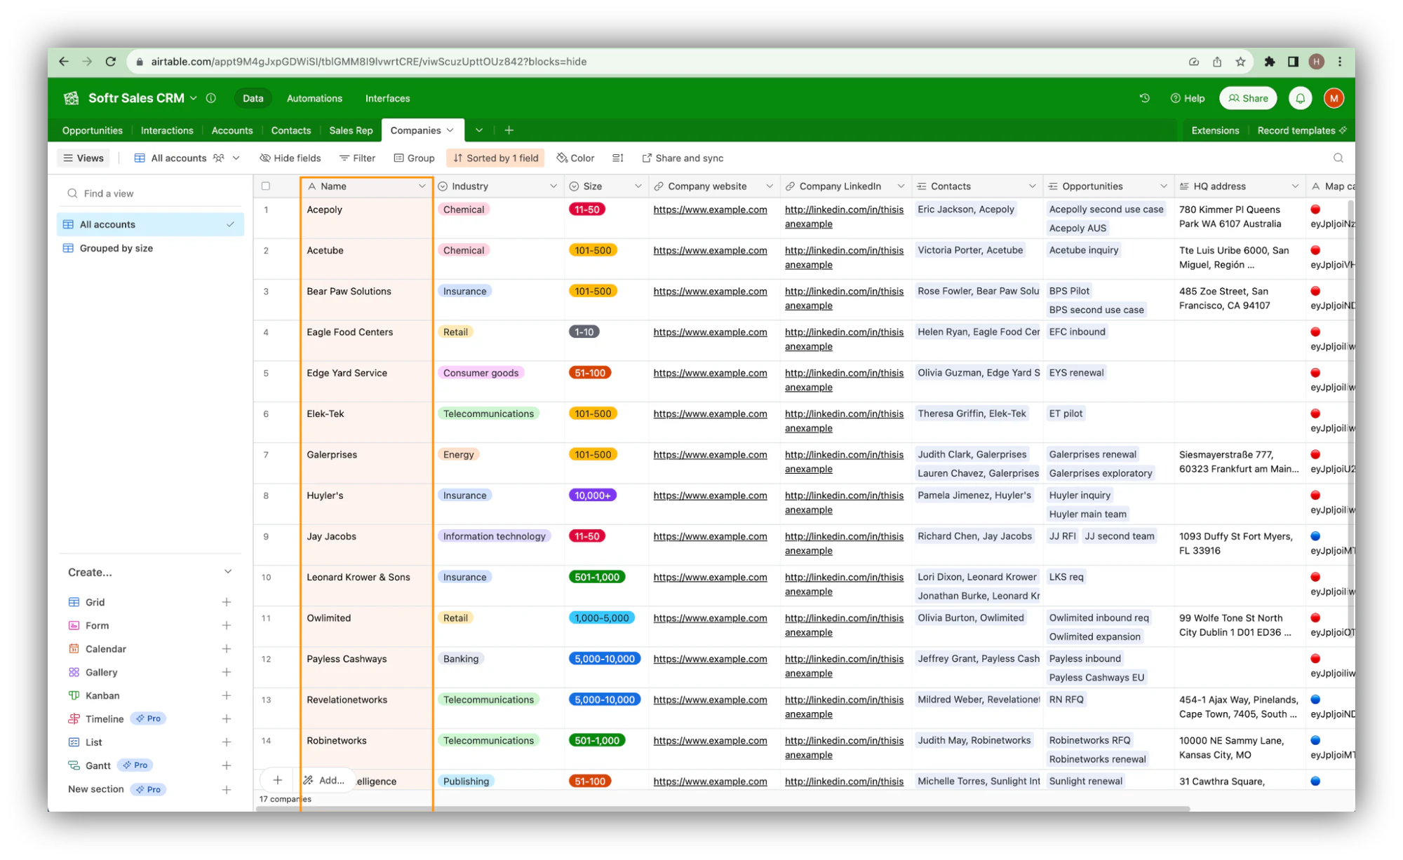Open Contacts column dropdown arrow
1403x860 pixels.
[1033, 186]
